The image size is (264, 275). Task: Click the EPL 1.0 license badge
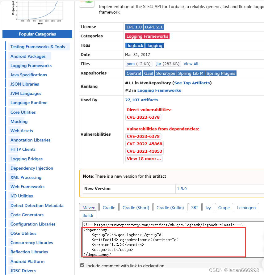pyautogui.click(x=134, y=27)
